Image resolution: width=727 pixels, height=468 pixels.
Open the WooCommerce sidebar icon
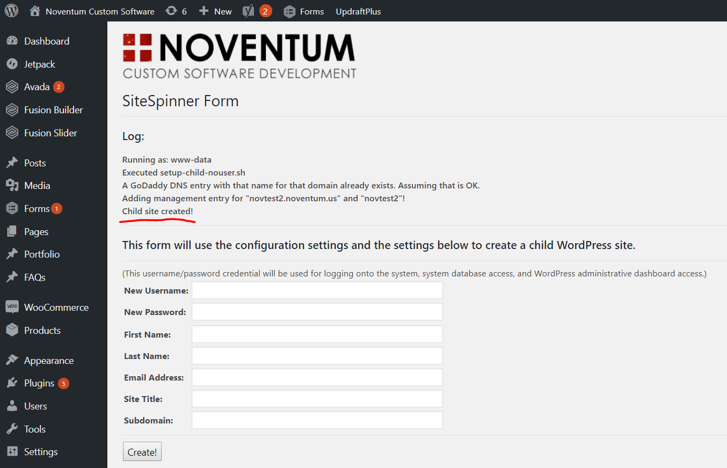tap(12, 307)
